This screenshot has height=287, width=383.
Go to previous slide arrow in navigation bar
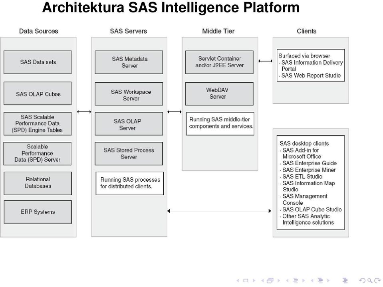click(x=238, y=280)
